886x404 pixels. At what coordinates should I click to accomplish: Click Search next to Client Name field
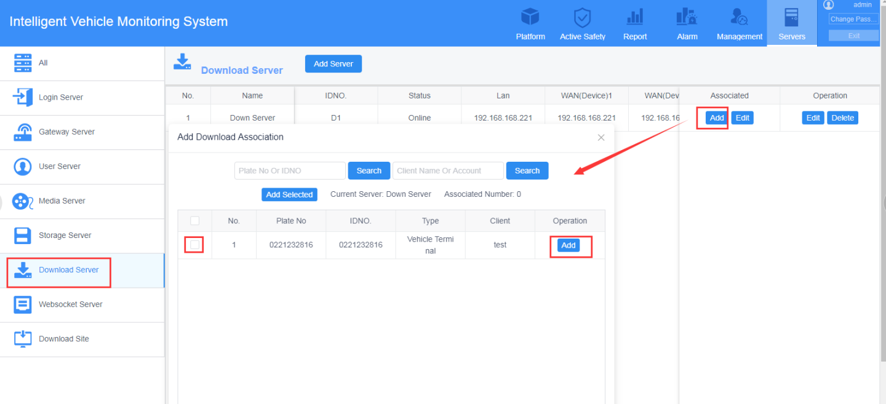click(x=527, y=170)
